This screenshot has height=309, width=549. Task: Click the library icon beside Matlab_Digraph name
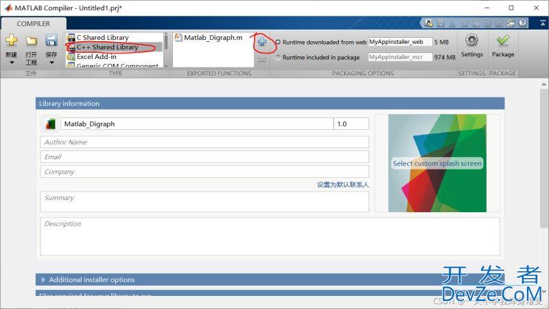click(x=50, y=124)
